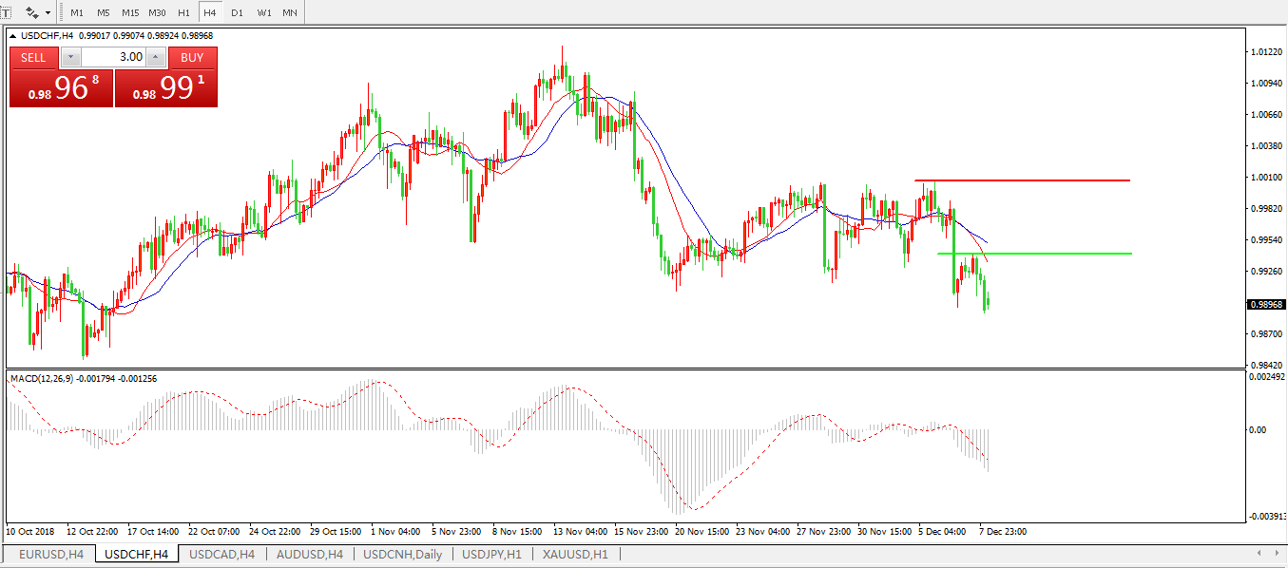Switch to the USDCNH,Daily tab

tap(403, 554)
